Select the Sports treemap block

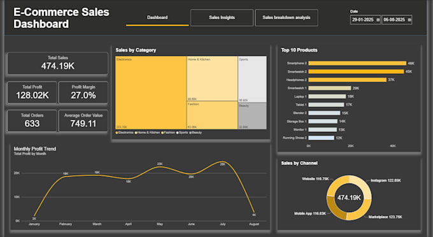pos(252,79)
